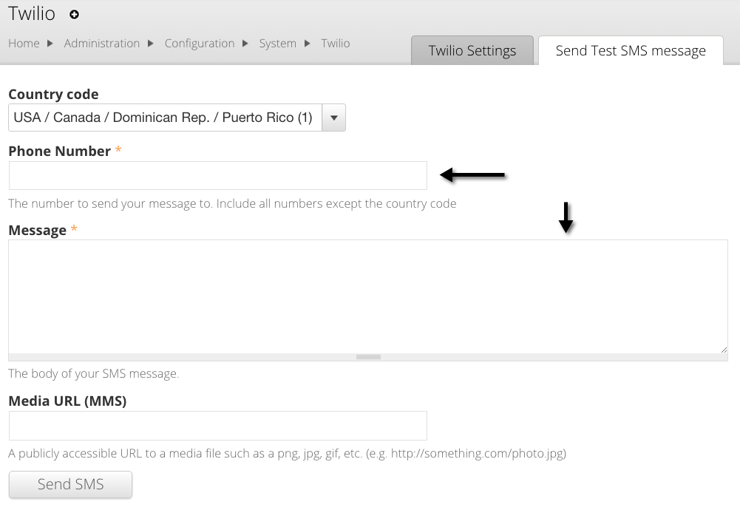The image size is (740, 510).
Task: Open the Administration breadcrumb link
Action: coord(102,44)
